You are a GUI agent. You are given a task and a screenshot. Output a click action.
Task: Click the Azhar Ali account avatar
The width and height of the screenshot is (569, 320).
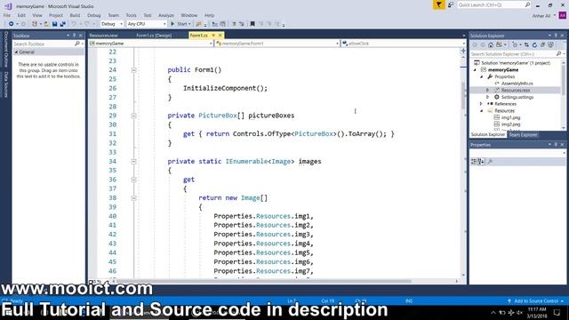tap(563, 16)
